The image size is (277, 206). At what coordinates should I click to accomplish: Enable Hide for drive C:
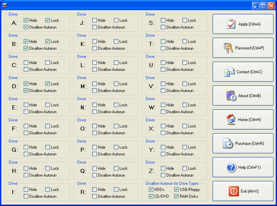click(x=26, y=63)
